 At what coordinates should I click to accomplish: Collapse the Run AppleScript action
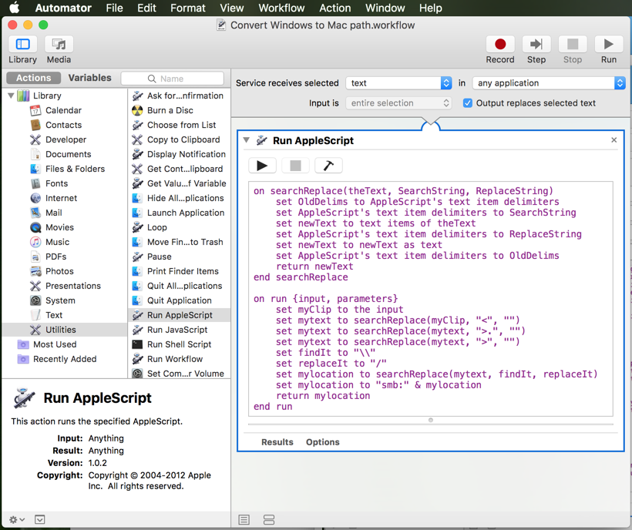pos(247,140)
